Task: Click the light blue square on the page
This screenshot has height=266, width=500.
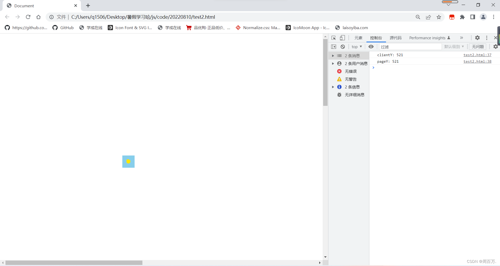Action: tap(128, 161)
